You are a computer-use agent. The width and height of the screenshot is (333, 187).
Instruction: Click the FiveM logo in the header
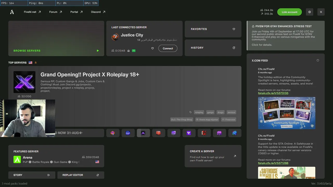click(x=12, y=12)
